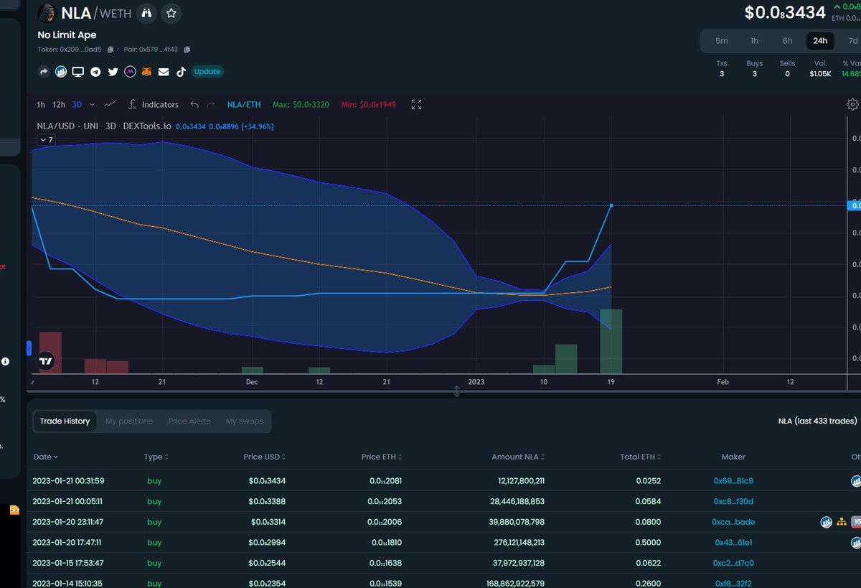This screenshot has height=588, width=861.
Task: Open the email contact envelope icon
Action: pos(164,72)
